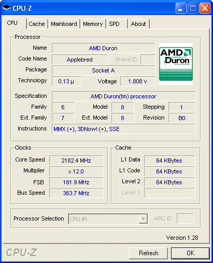
Task: Open the About tab
Action: (x=138, y=24)
